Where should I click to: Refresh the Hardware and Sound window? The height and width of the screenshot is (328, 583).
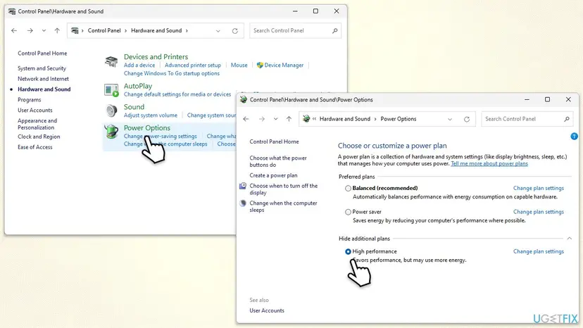click(x=235, y=31)
